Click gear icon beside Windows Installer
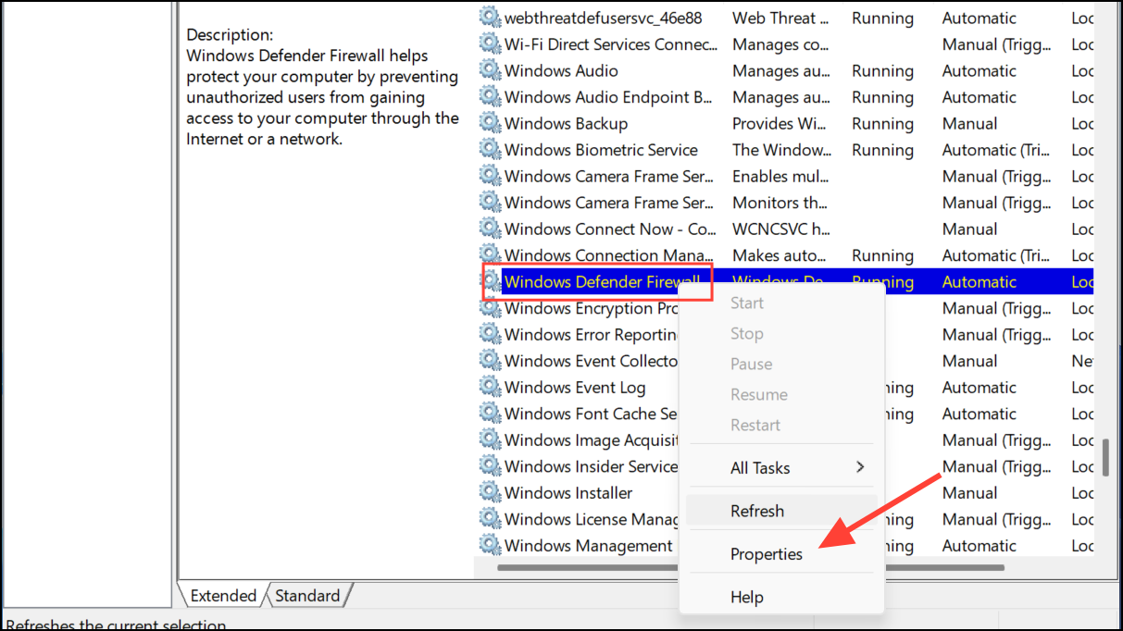 (489, 492)
